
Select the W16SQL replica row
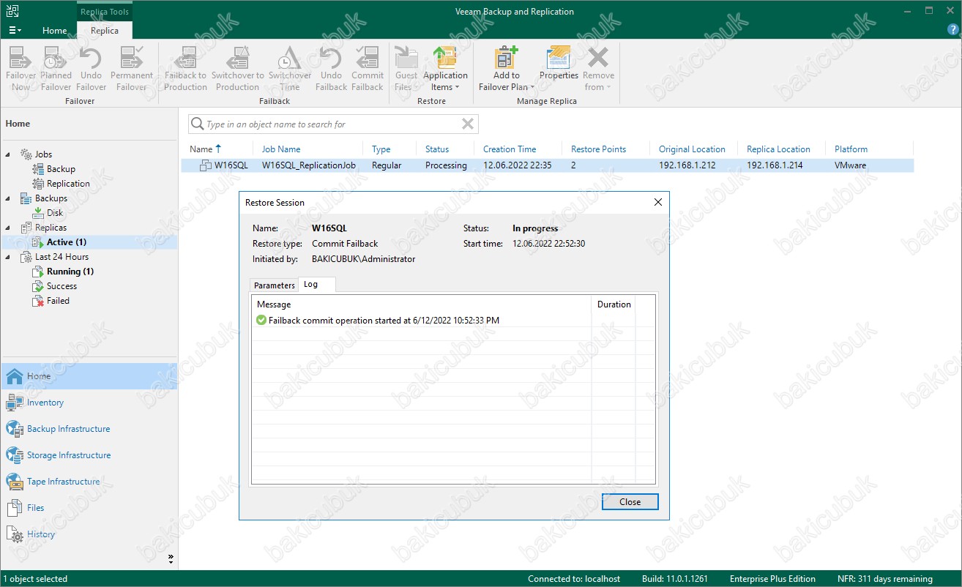coord(548,165)
